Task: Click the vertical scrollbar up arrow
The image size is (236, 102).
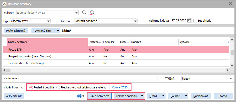Action: point(232,39)
